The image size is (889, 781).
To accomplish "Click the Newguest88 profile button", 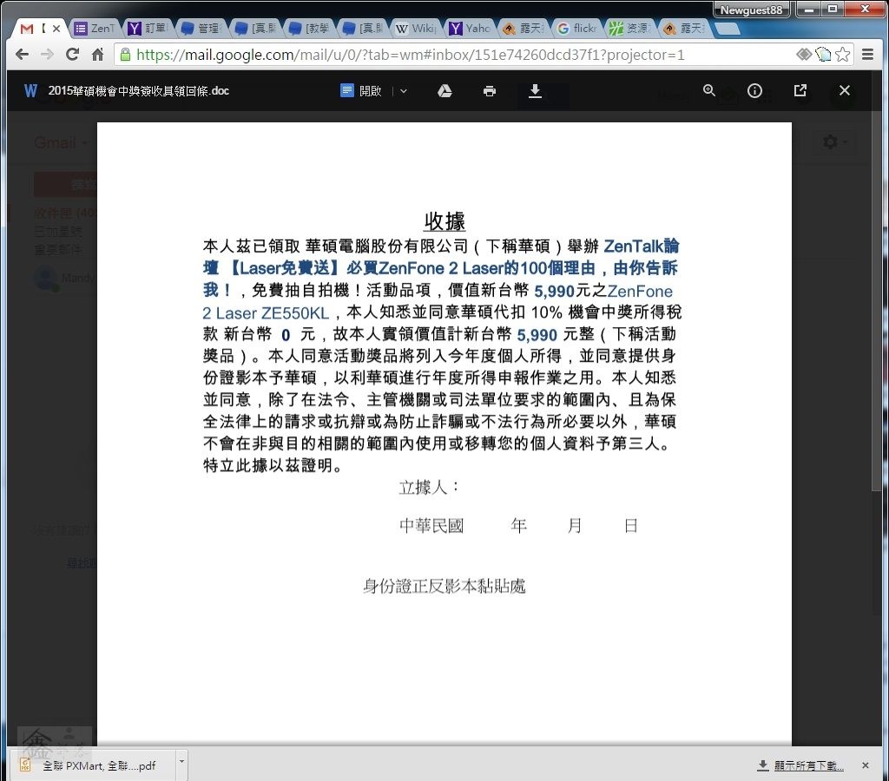I will pyautogui.click(x=751, y=10).
